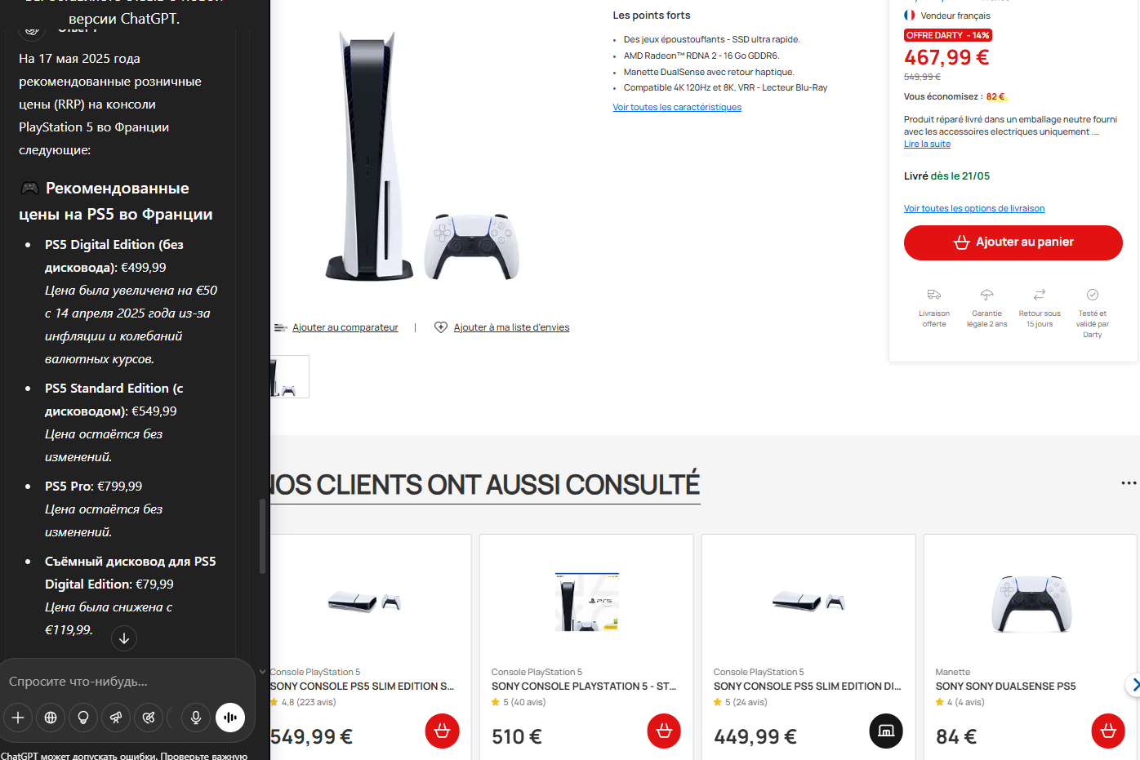Screen dimensions: 1140x760
Task: Open voice mode waveform button
Action: pos(230,718)
